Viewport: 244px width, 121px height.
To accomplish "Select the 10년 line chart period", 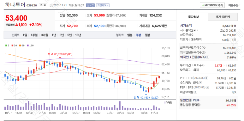I will 78,35.
